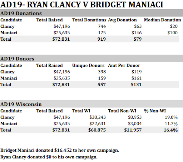This screenshot has height=162, width=183.
Task: Click Clancy's Median Donation value $20
Action: [x=174, y=26]
